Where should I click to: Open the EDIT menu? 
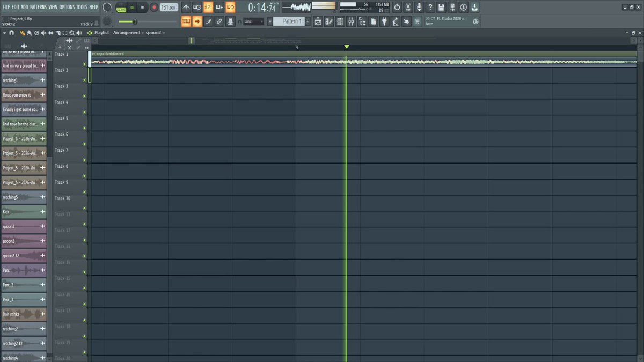point(16,7)
